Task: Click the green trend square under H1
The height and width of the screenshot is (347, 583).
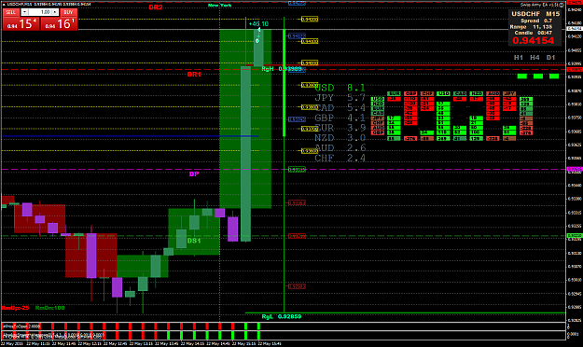Action: tap(522, 76)
